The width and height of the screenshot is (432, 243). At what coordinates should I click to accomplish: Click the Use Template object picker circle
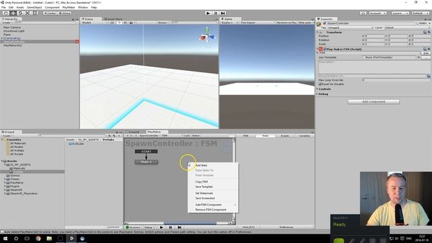click(418, 57)
